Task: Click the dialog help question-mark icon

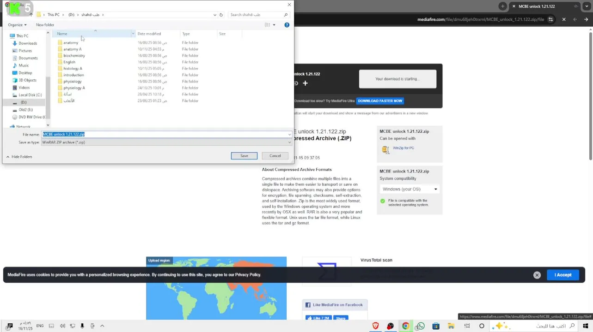Action: coord(287,25)
